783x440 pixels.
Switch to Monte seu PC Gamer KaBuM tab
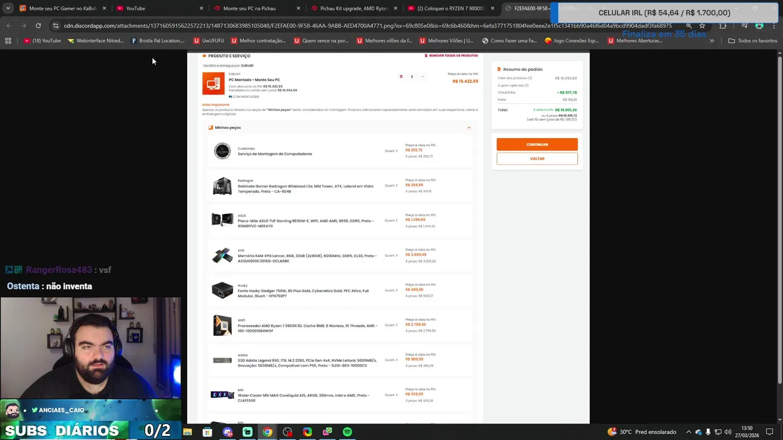(63, 9)
